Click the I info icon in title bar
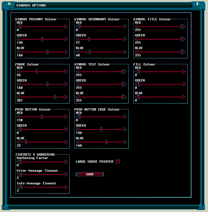The image size is (208, 212). (x=197, y=4)
